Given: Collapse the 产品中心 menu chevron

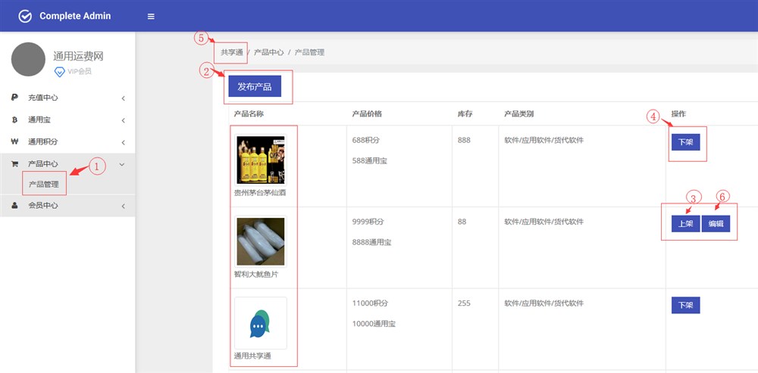Looking at the screenshot, I should 122,164.
